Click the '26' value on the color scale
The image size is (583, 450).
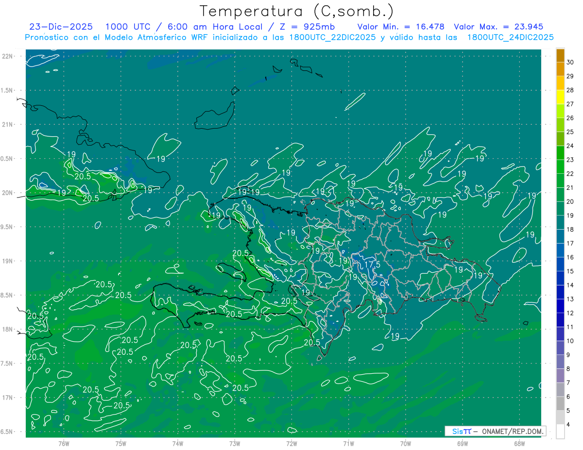click(x=570, y=118)
